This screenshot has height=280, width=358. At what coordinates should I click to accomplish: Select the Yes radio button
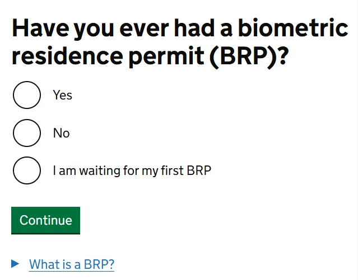26,95
